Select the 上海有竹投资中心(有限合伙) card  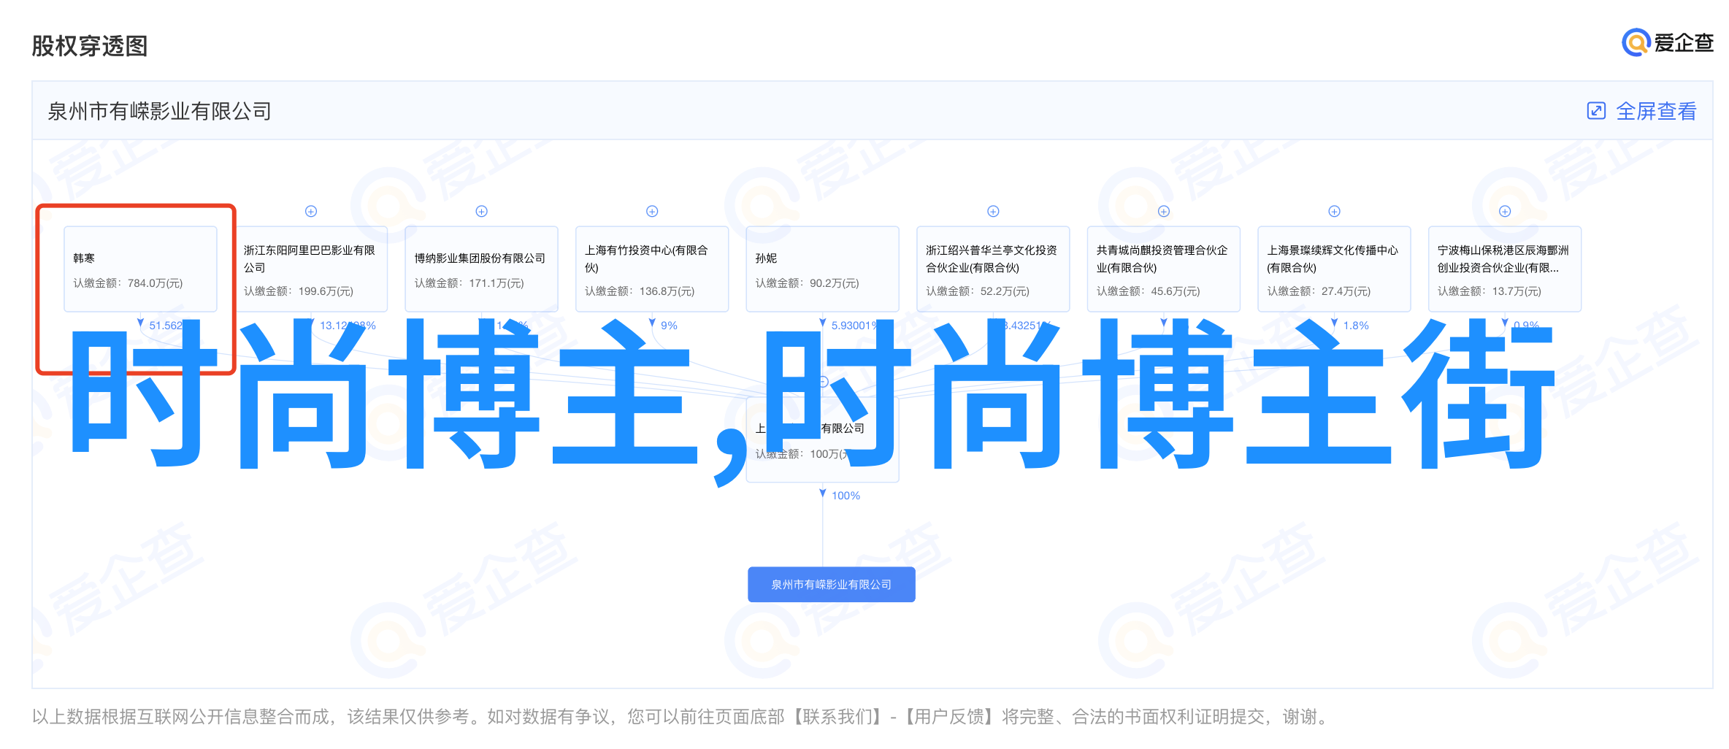[652, 269]
